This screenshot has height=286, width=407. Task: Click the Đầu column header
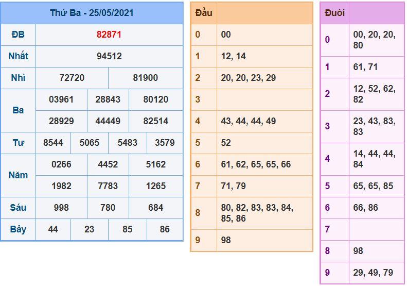(204, 13)
